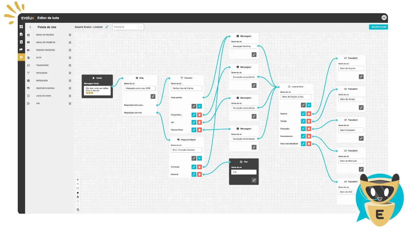
Task: Edit the Suporte item in Lista de Itens
Action: (x=303, y=114)
